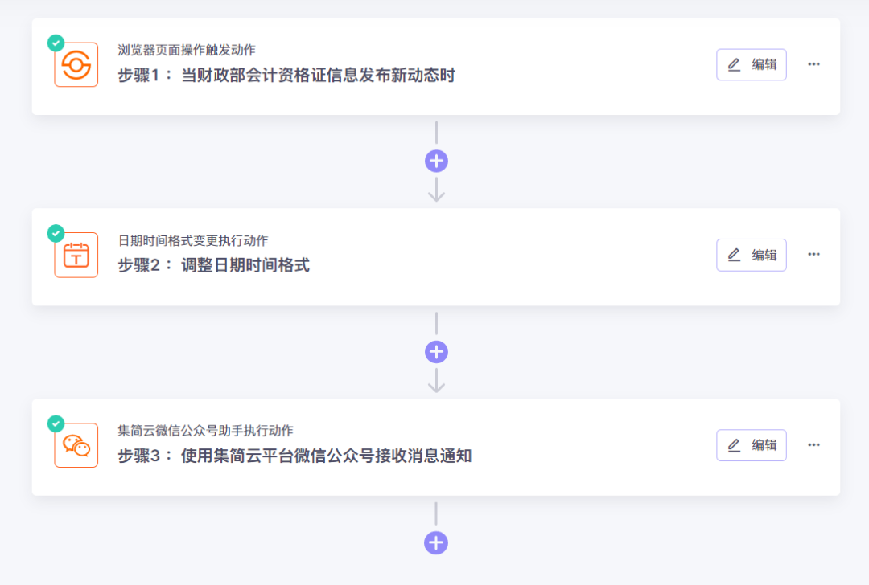Click the browser trigger icon in step 1
The height and width of the screenshot is (585, 869).
tap(76, 65)
